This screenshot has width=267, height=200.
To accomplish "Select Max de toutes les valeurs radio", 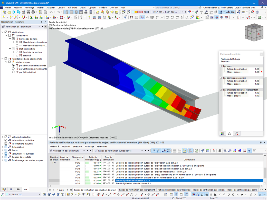I will pyautogui.click(x=17, y=42).
